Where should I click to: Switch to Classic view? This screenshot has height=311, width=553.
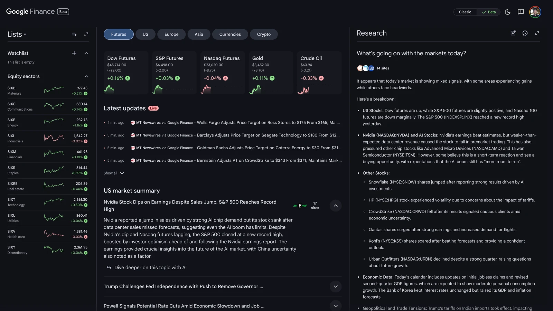(465, 12)
